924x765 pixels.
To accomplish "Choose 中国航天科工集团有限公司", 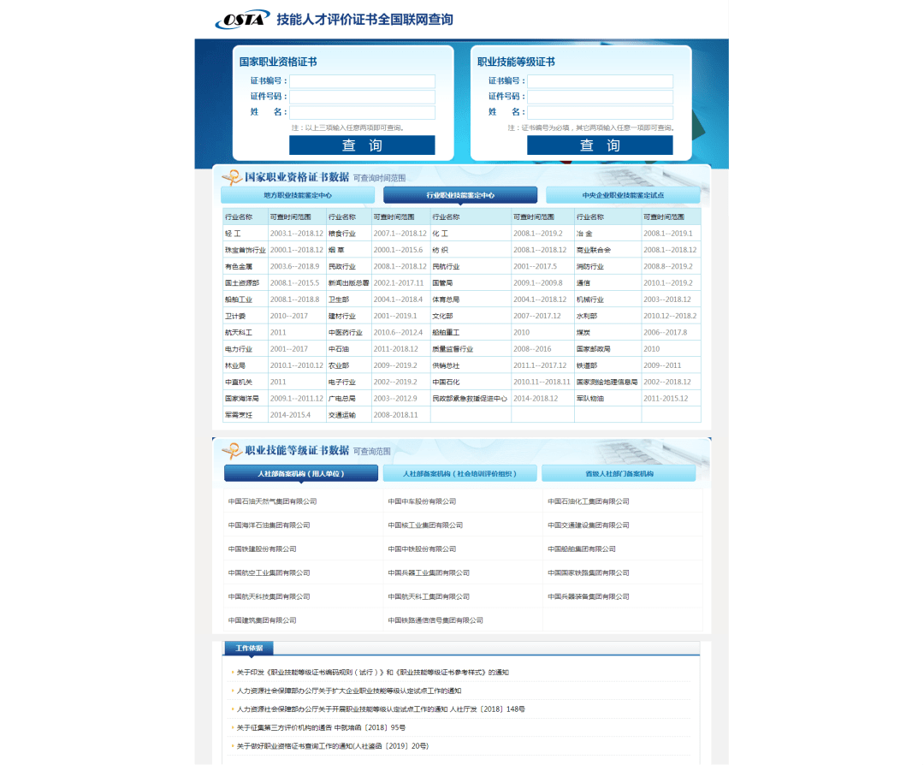I will pyautogui.click(x=429, y=596).
